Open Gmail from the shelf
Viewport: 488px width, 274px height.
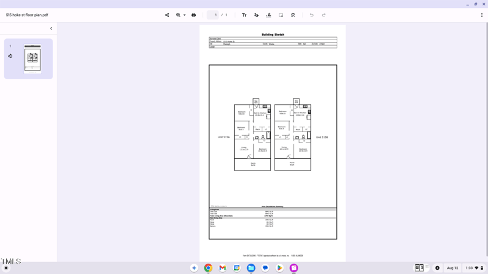(223, 268)
